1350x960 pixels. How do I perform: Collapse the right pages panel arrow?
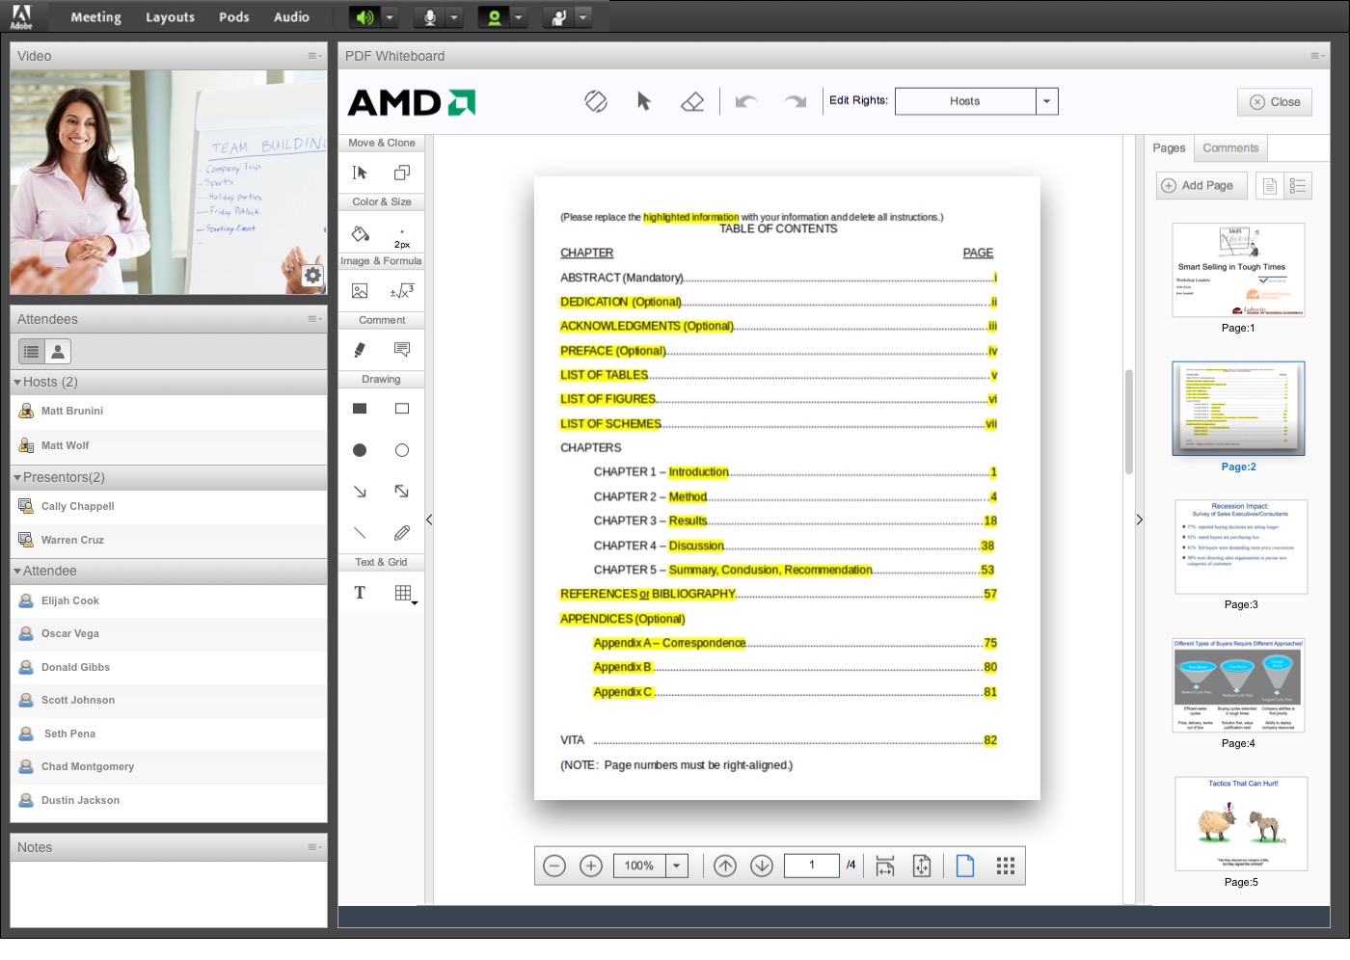pos(1139,520)
